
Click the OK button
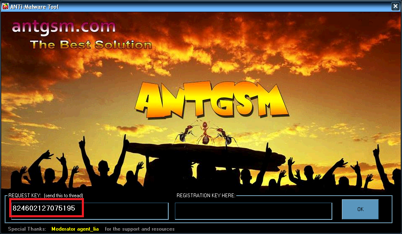[360, 209]
